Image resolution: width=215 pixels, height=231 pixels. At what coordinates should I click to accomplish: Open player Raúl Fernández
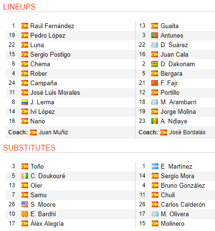(x=52, y=26)
